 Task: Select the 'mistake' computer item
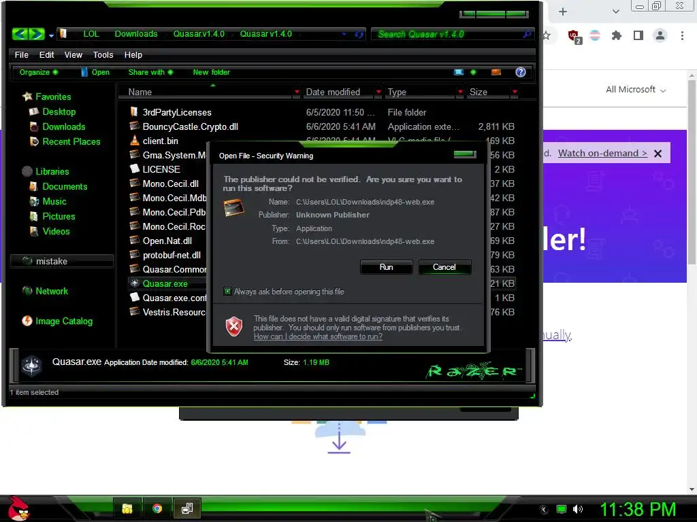(x=61, y=261)
